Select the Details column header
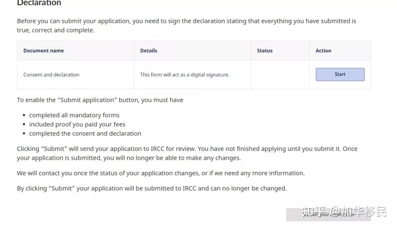 [149, 51]
